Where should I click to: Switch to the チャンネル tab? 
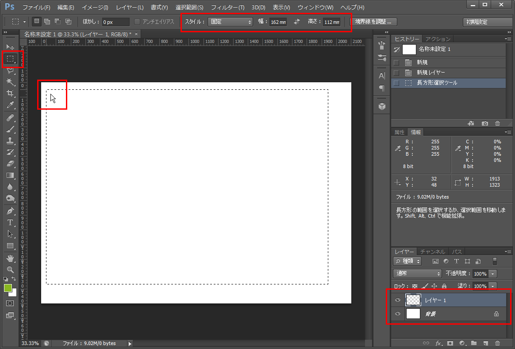tap(433, 252)
